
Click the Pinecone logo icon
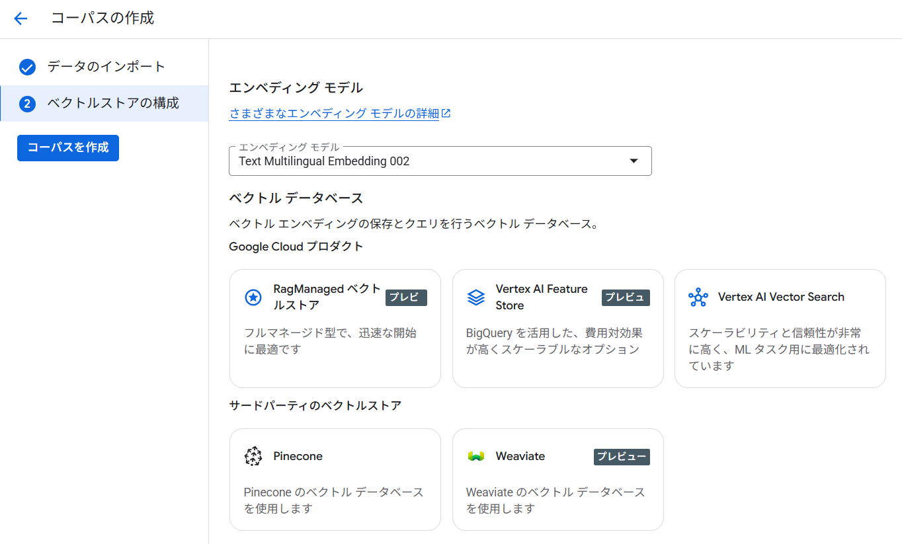click(253, 457)
